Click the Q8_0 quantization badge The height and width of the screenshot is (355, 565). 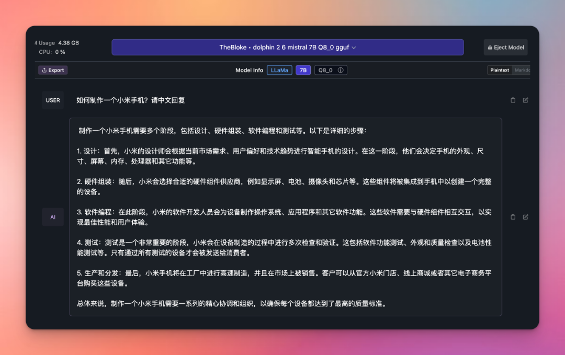point(325,70)
